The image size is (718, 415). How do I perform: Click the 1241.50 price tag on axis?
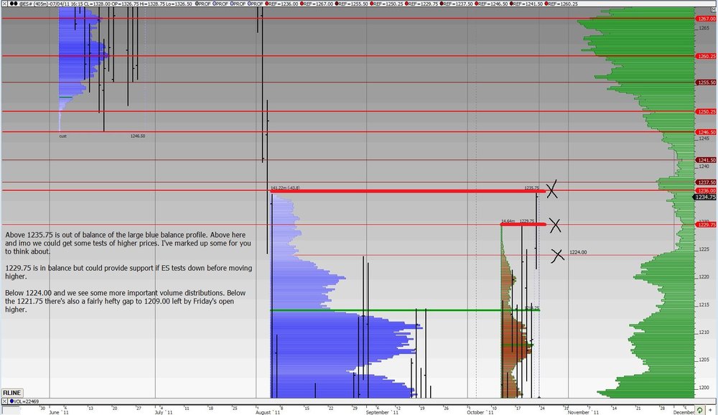[x=706, y=160]
